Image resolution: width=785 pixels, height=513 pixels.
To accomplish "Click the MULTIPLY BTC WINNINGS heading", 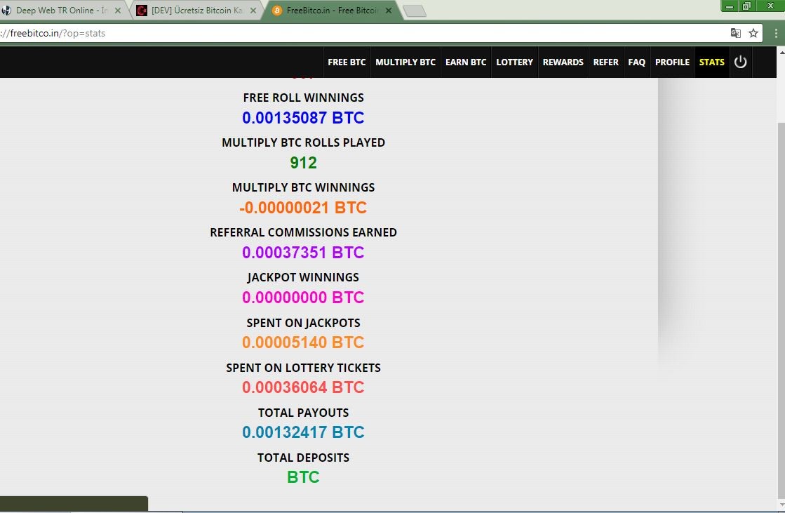I will (303, 187).
